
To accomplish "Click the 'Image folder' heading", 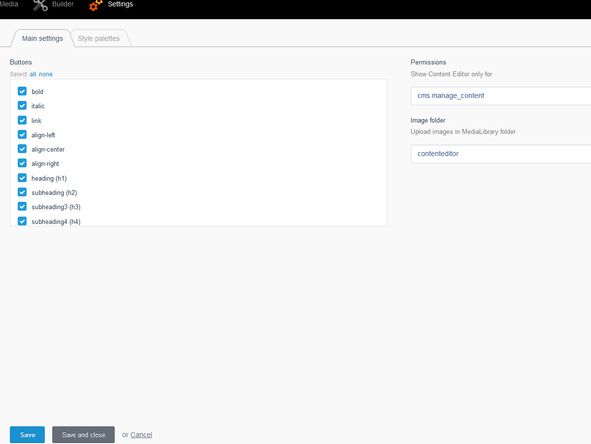I will [428, 120].
